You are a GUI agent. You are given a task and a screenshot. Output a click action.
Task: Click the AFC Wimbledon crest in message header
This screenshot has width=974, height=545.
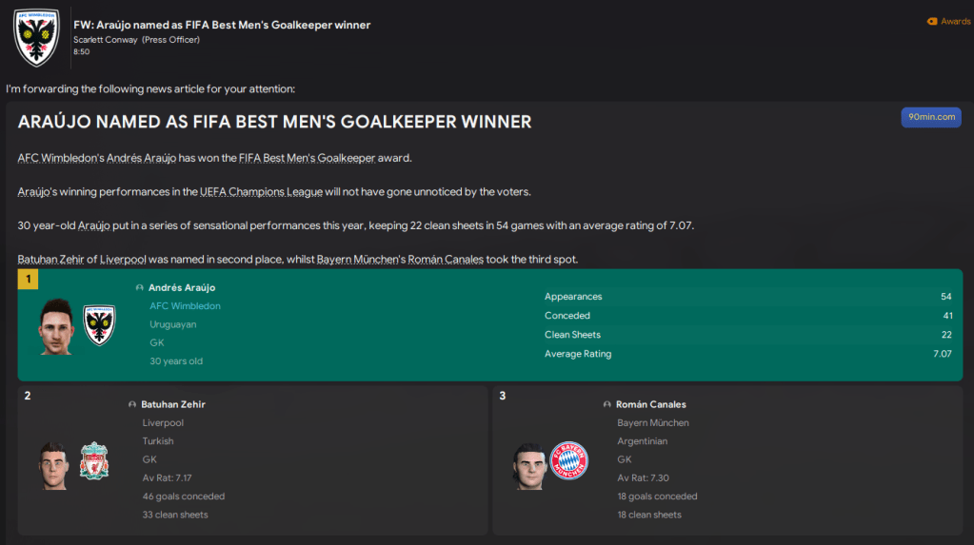(37, 37)
